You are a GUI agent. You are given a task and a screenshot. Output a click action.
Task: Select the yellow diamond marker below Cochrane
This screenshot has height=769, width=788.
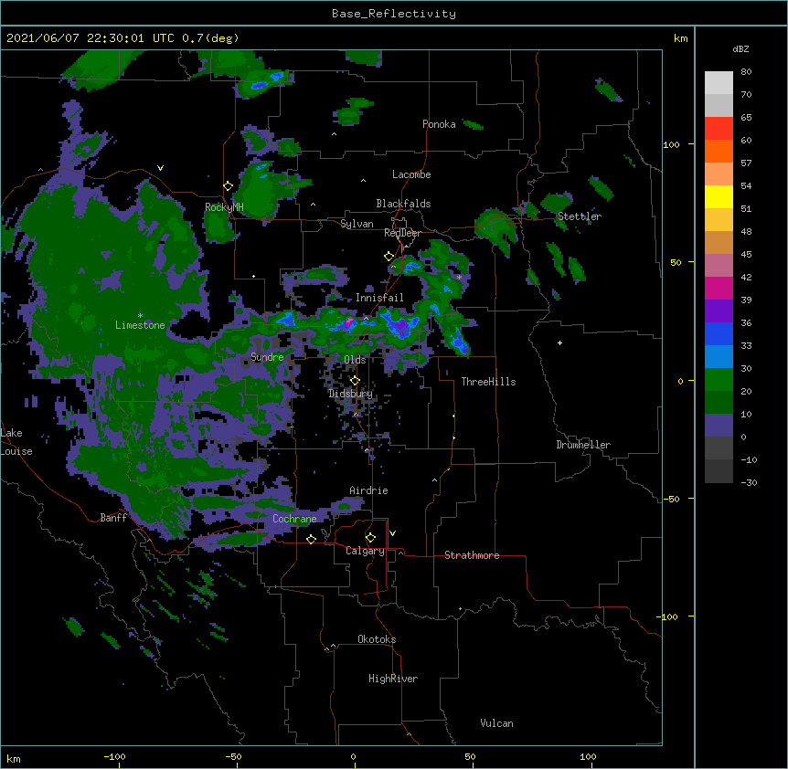311,539
